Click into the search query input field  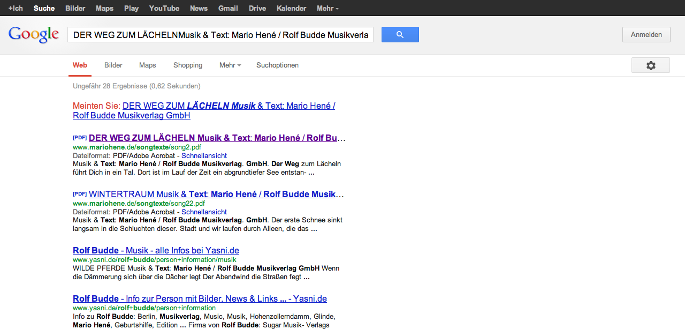220,35
